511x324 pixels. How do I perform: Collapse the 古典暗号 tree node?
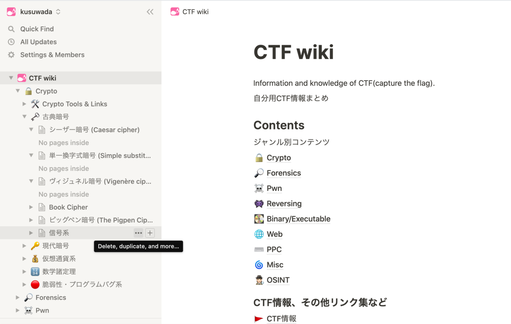(x=24, y=117)
